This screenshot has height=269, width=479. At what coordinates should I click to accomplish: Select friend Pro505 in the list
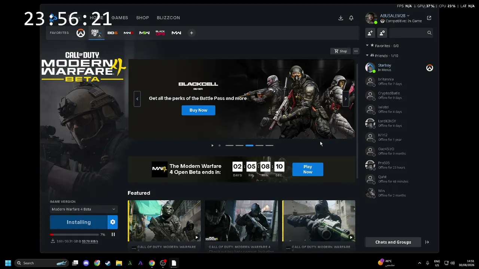point(399,165)
